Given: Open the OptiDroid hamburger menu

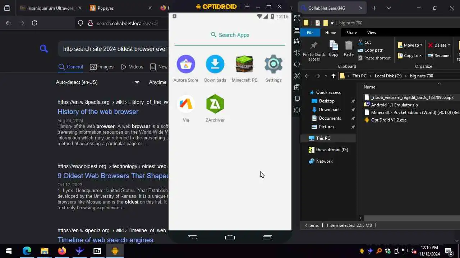Looking at the screenshot, I should (247, 7).
